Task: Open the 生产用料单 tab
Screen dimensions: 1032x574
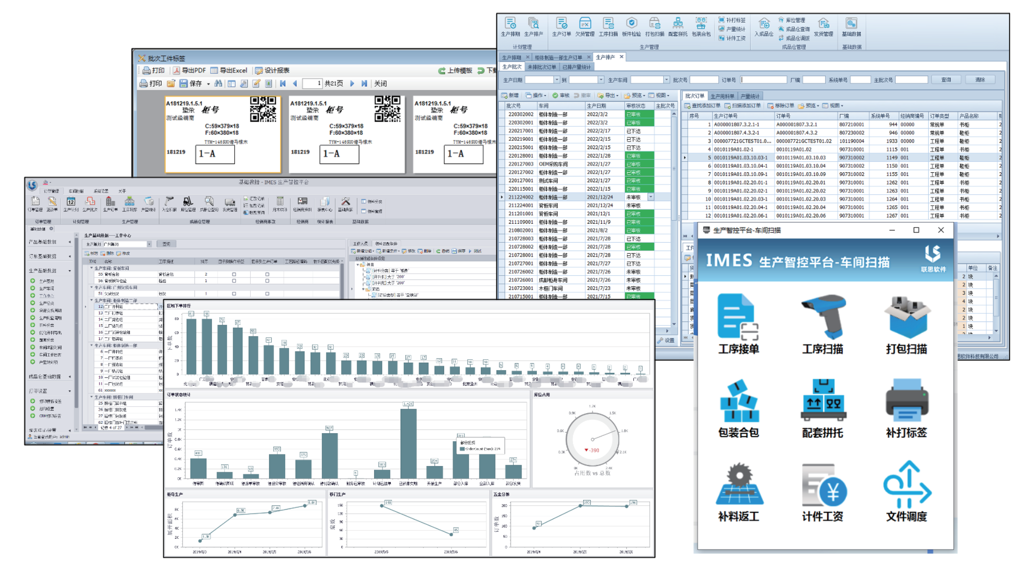Action: click(722, 96)
